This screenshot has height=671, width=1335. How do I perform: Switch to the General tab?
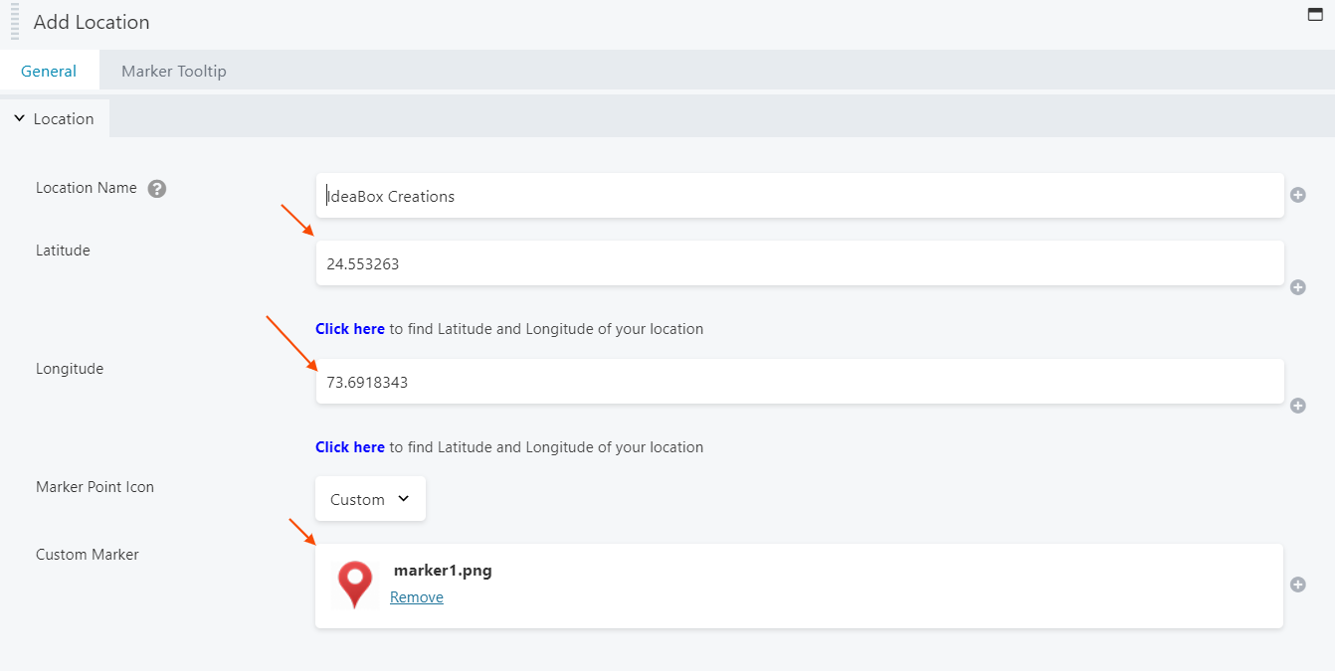click(x=49, y=71)
